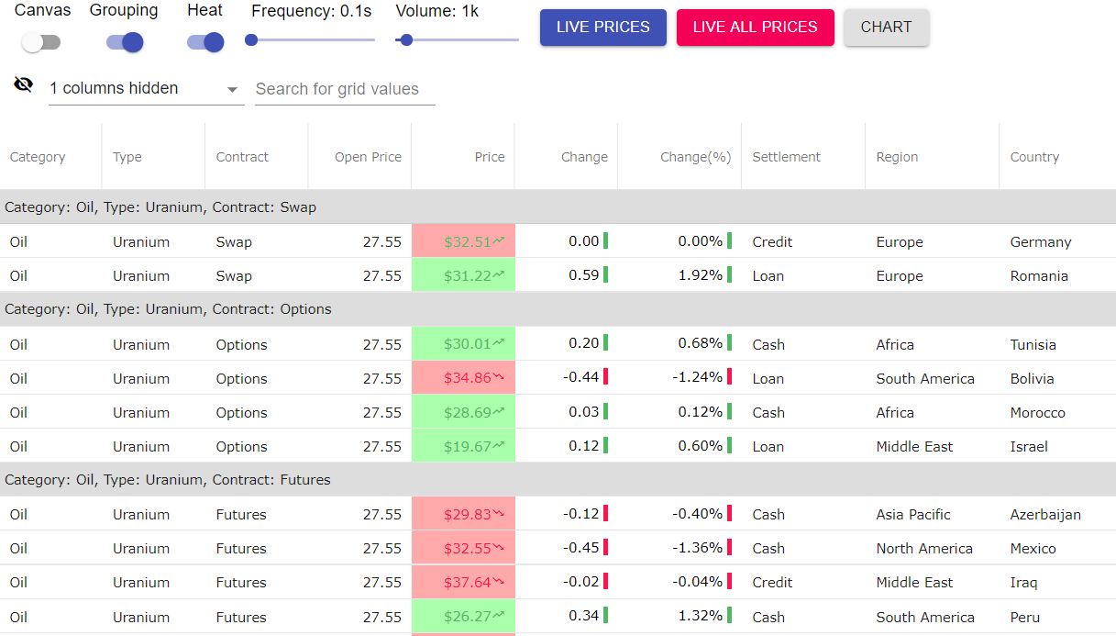Click the LIVE ALL PRICES button
The image size is (1116, 636).
coord(755,28)
